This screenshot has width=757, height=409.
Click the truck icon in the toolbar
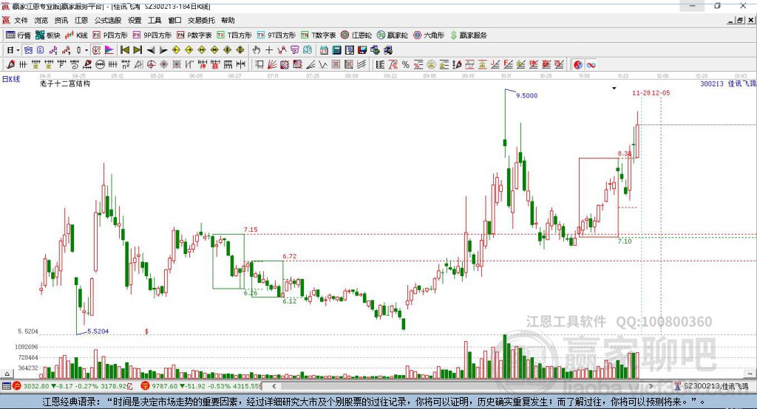click(x=387, y=50)
